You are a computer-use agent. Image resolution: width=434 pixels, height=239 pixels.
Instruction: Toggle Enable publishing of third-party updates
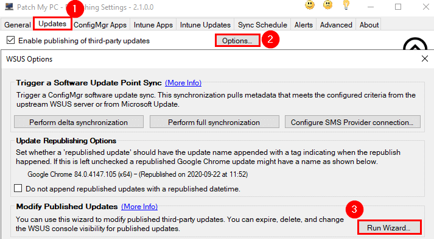[x=10, y=40]
